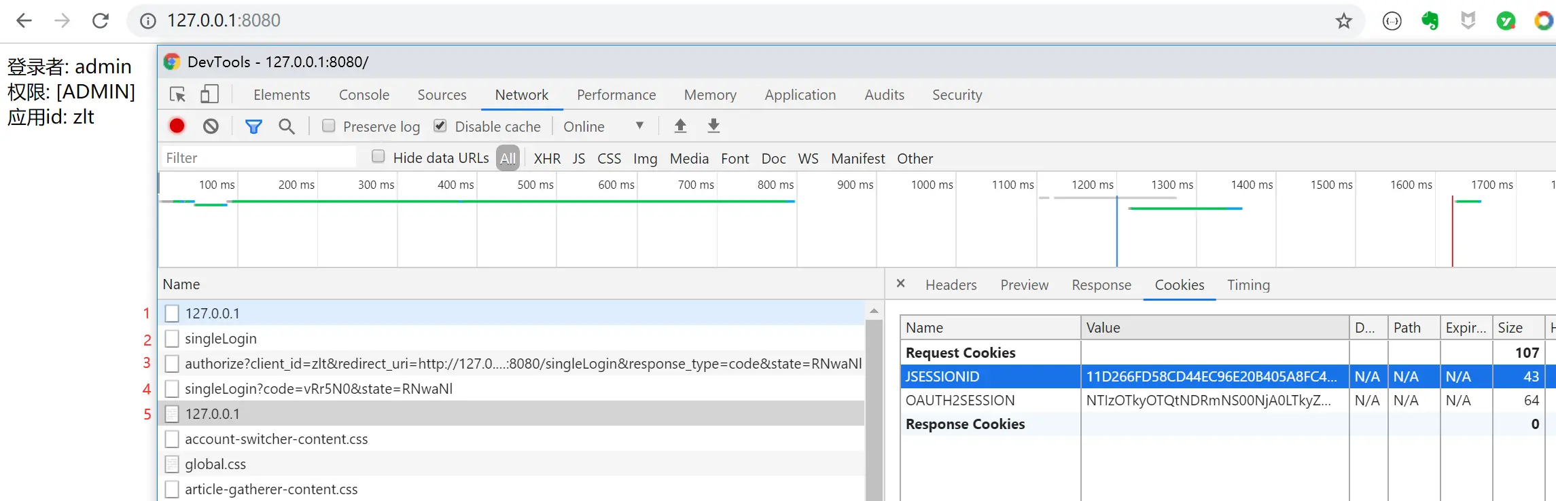Reload the page with the refresh icon
This screenshot has height=501, width=1556.
[101, 21]
